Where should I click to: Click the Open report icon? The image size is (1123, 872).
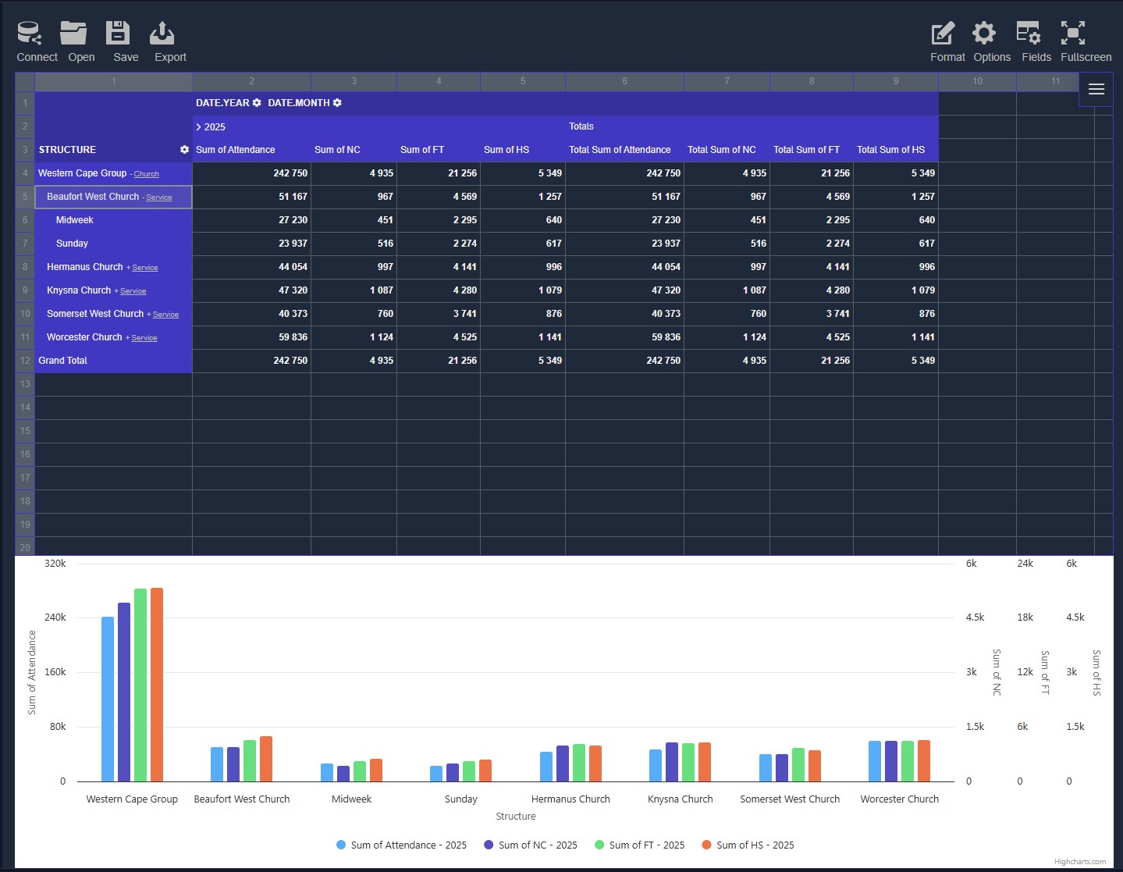pyautogui.click(x=80, y=37)
